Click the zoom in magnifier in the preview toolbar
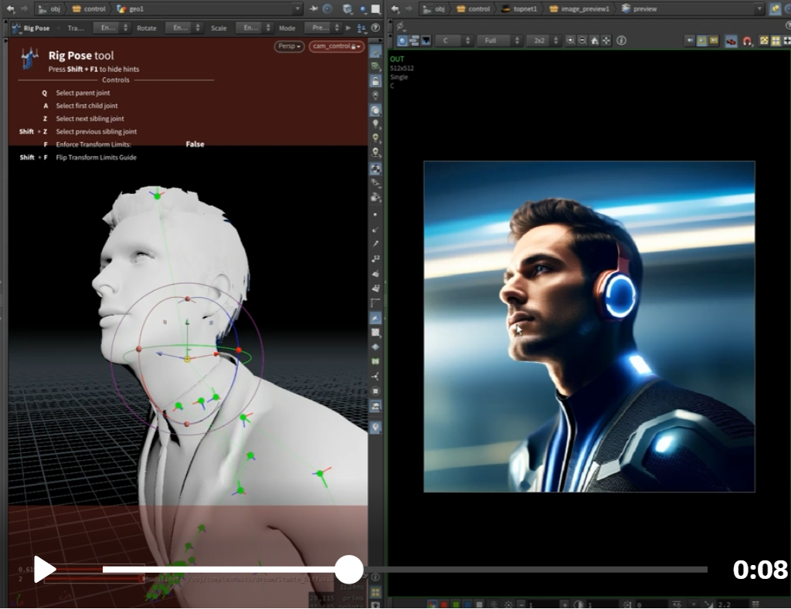Viewport: 791px width, 609px height. coord(571,41)
